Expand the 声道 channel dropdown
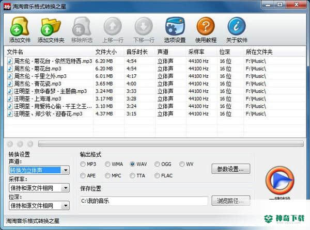310x230 pixels. click(x=66, y=170)
